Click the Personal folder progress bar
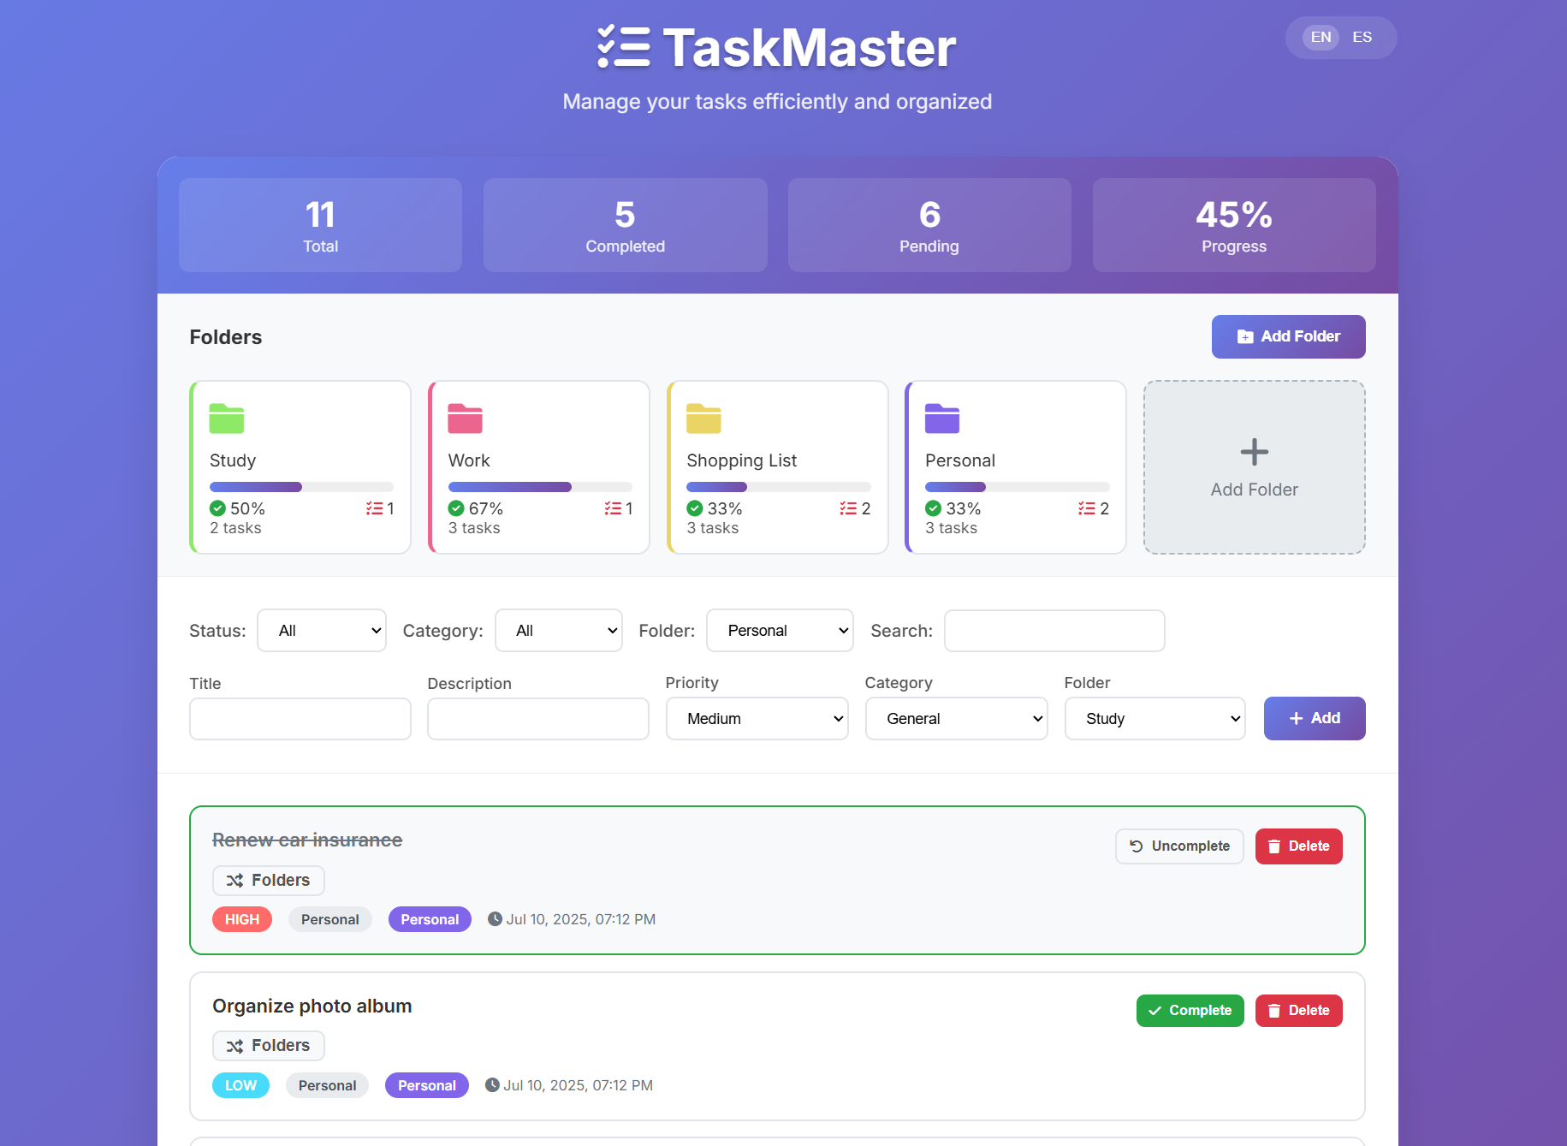The height and width of the screenshot is (1146, 1567). click(1017, 487)
